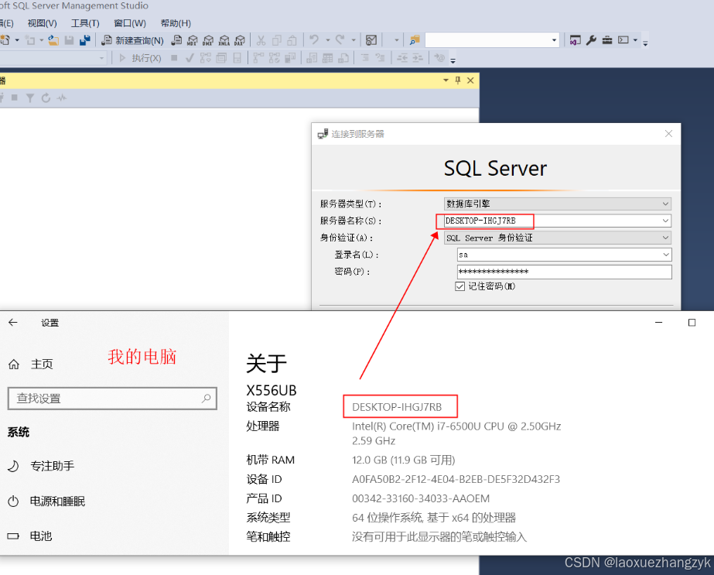
Task: Click the Paste icon in toolbar
Action: pyautogui.click(x=292, y=40)
